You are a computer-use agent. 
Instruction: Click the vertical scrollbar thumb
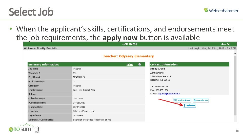coord(235,85)
